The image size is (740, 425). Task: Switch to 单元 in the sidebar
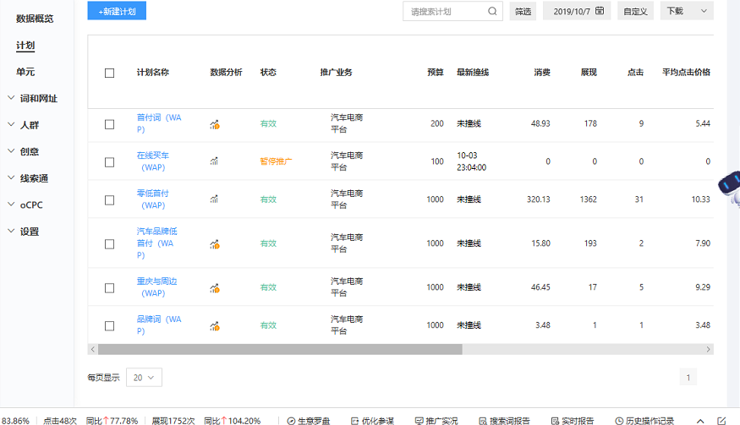pos(25,72)
